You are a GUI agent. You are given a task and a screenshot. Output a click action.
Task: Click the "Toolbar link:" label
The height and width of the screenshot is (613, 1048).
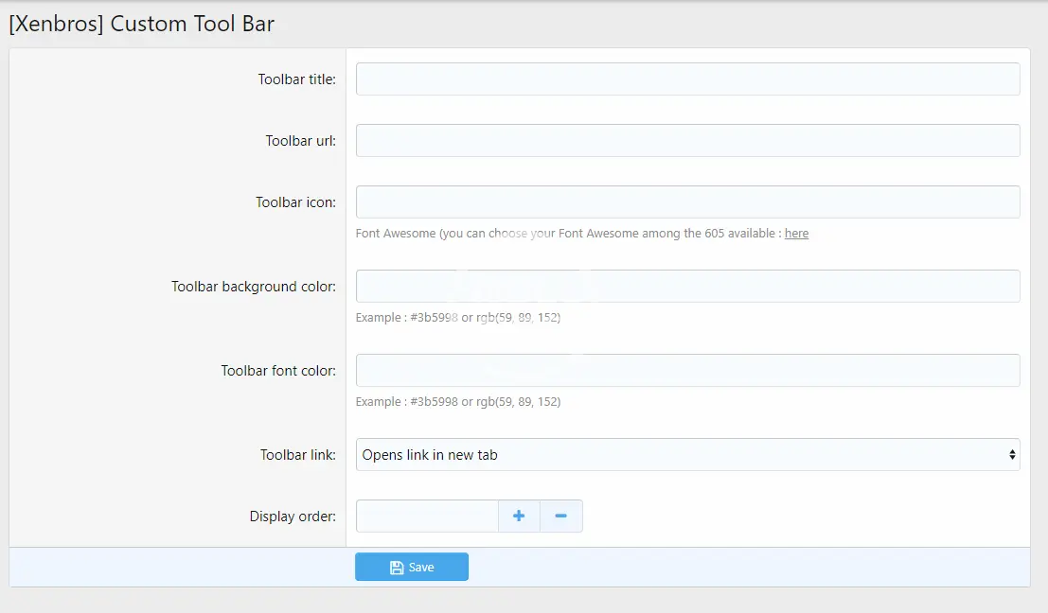[x=297, y=455]
